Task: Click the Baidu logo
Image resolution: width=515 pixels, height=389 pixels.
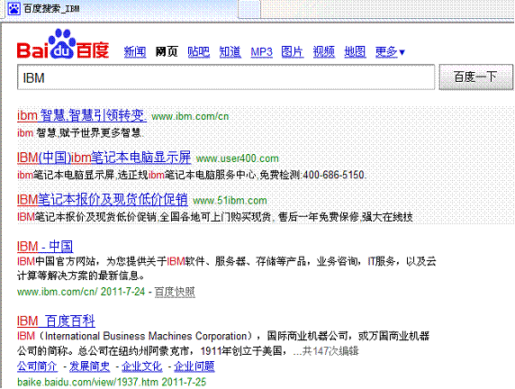Action: tap(63, 44)
